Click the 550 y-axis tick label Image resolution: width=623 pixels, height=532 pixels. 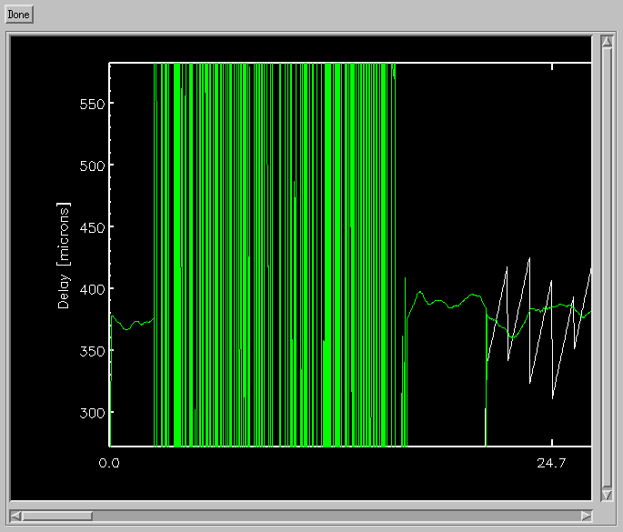tap(90, 104)
